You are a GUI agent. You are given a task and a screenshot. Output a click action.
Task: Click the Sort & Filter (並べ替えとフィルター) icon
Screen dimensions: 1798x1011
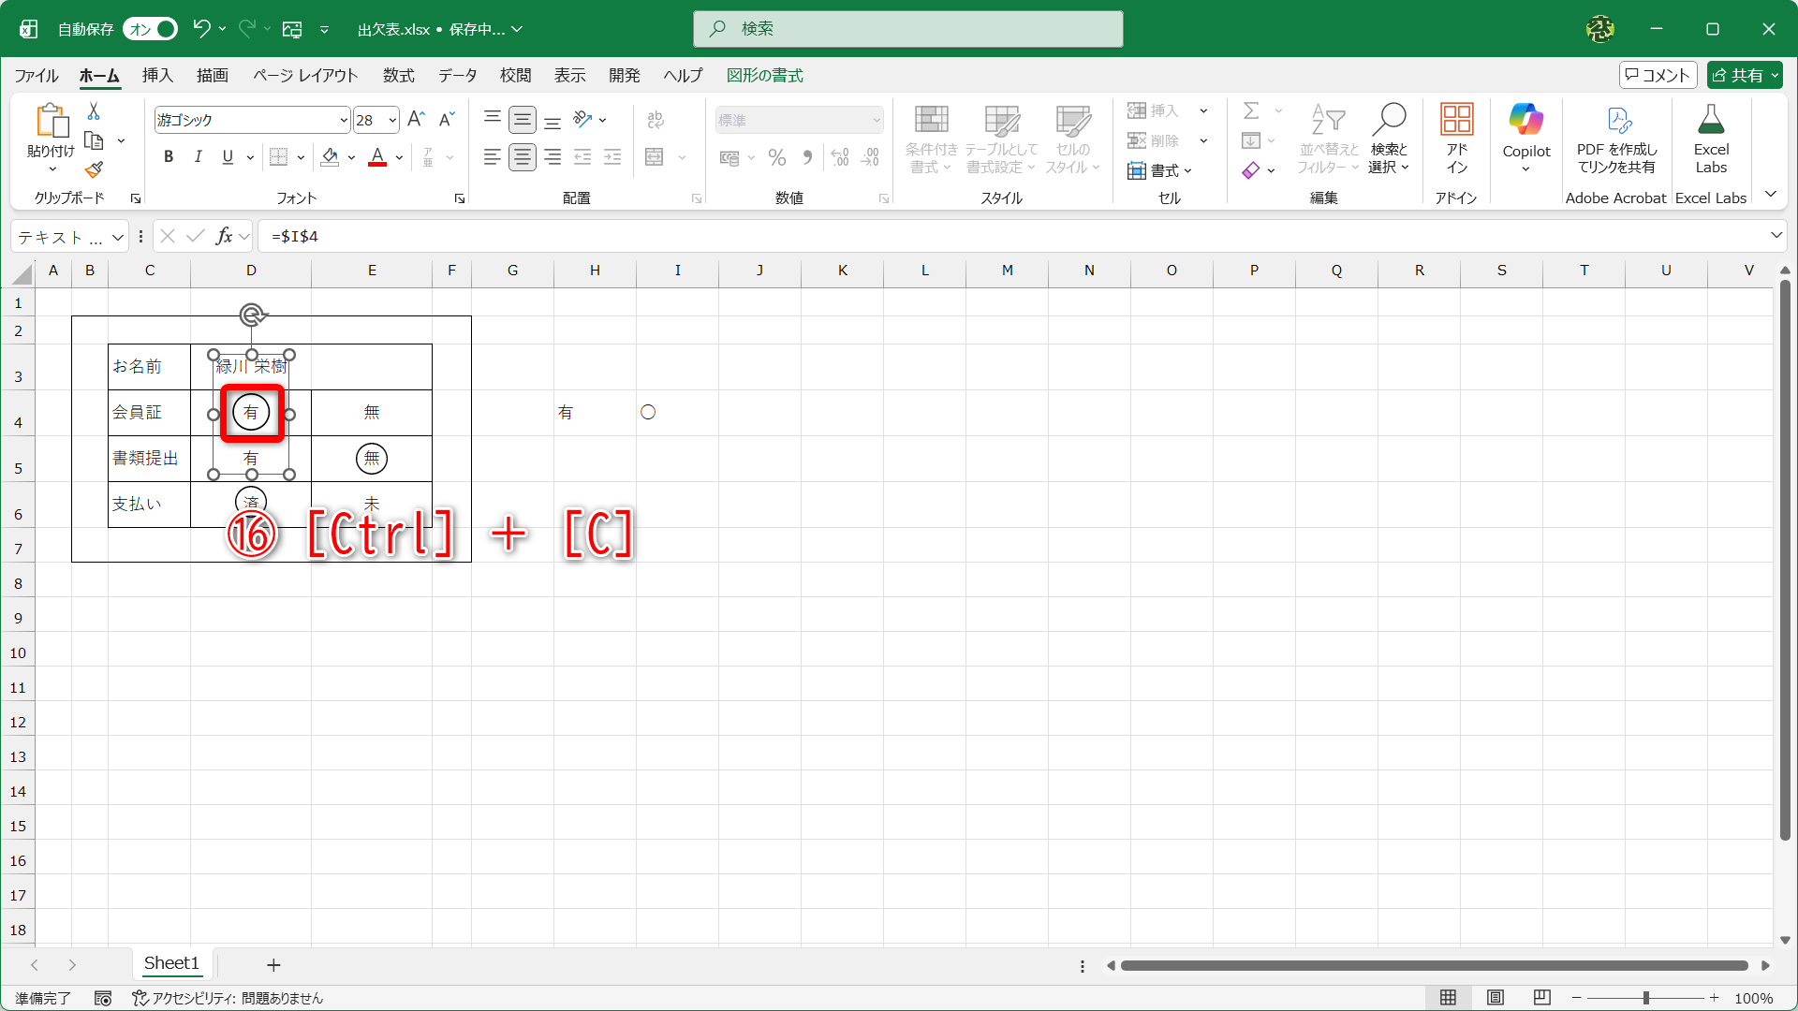pos(1327,139)
